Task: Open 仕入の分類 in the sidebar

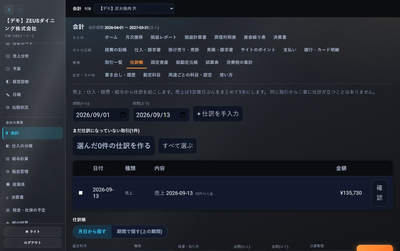Action: tap(32, 146)
